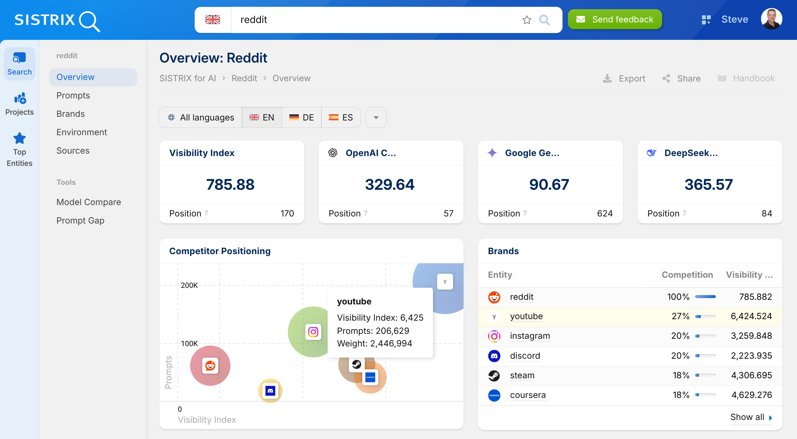Click the OpenAI logo icon
The height and width of the screenshot is (439, 797).
(333, 153)
